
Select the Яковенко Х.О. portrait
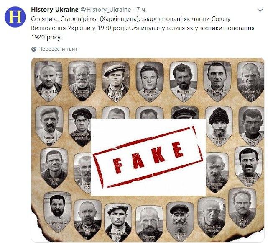click(x=184, y=81)
